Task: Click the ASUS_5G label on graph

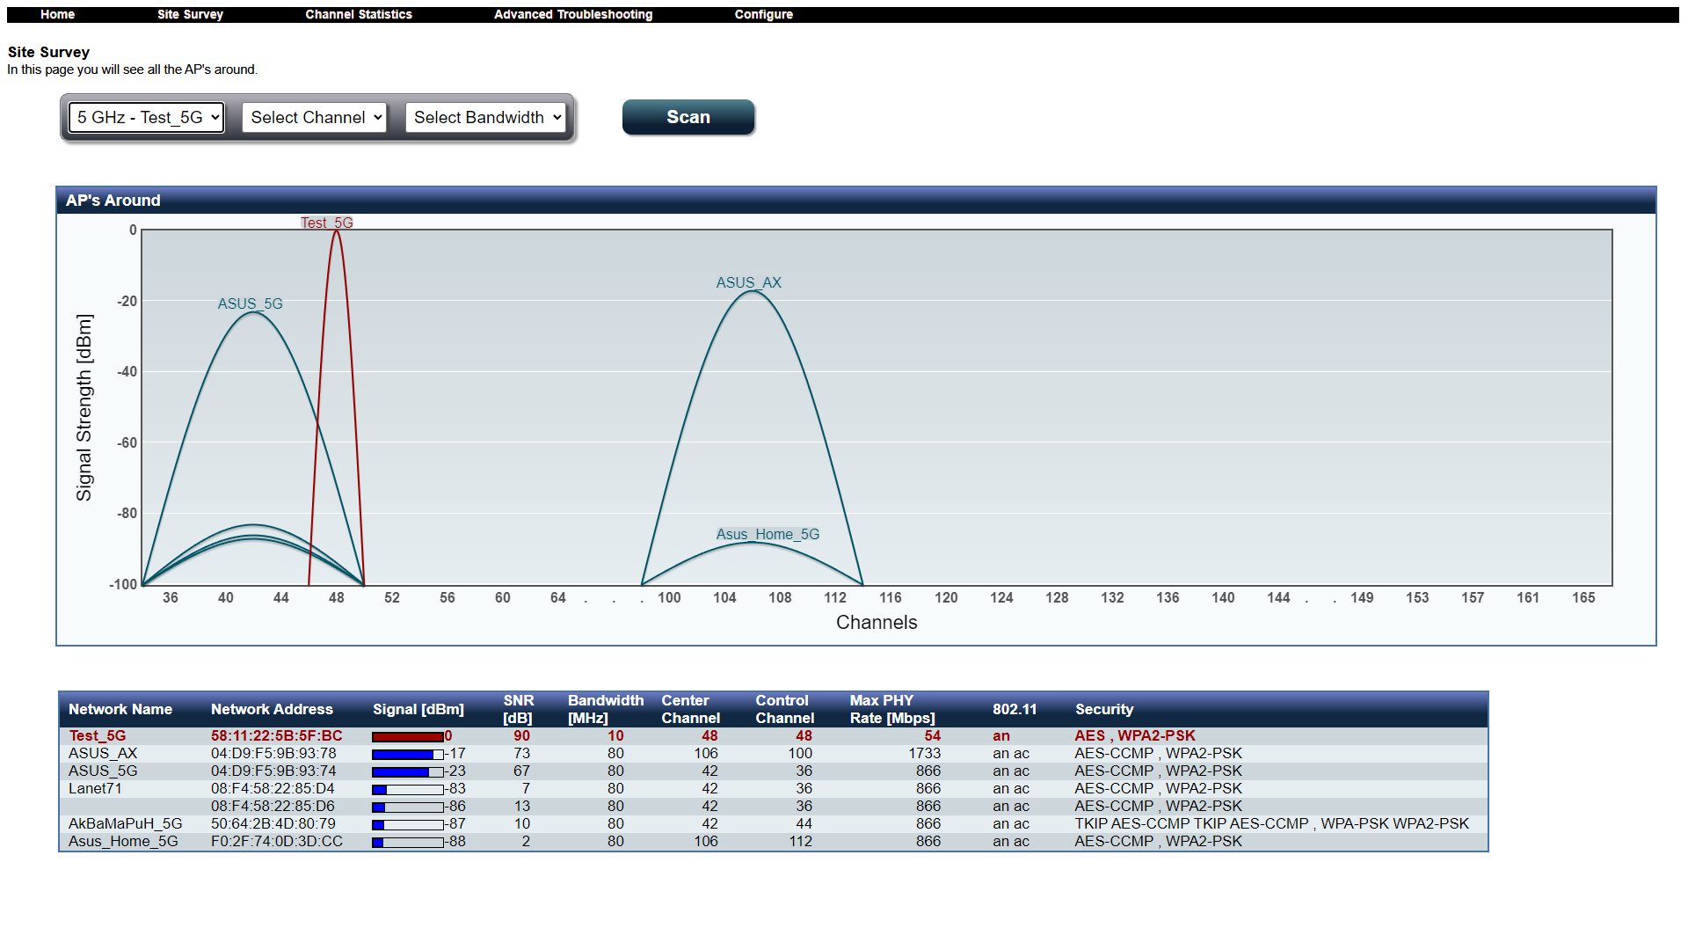Action: click(250, 304)
